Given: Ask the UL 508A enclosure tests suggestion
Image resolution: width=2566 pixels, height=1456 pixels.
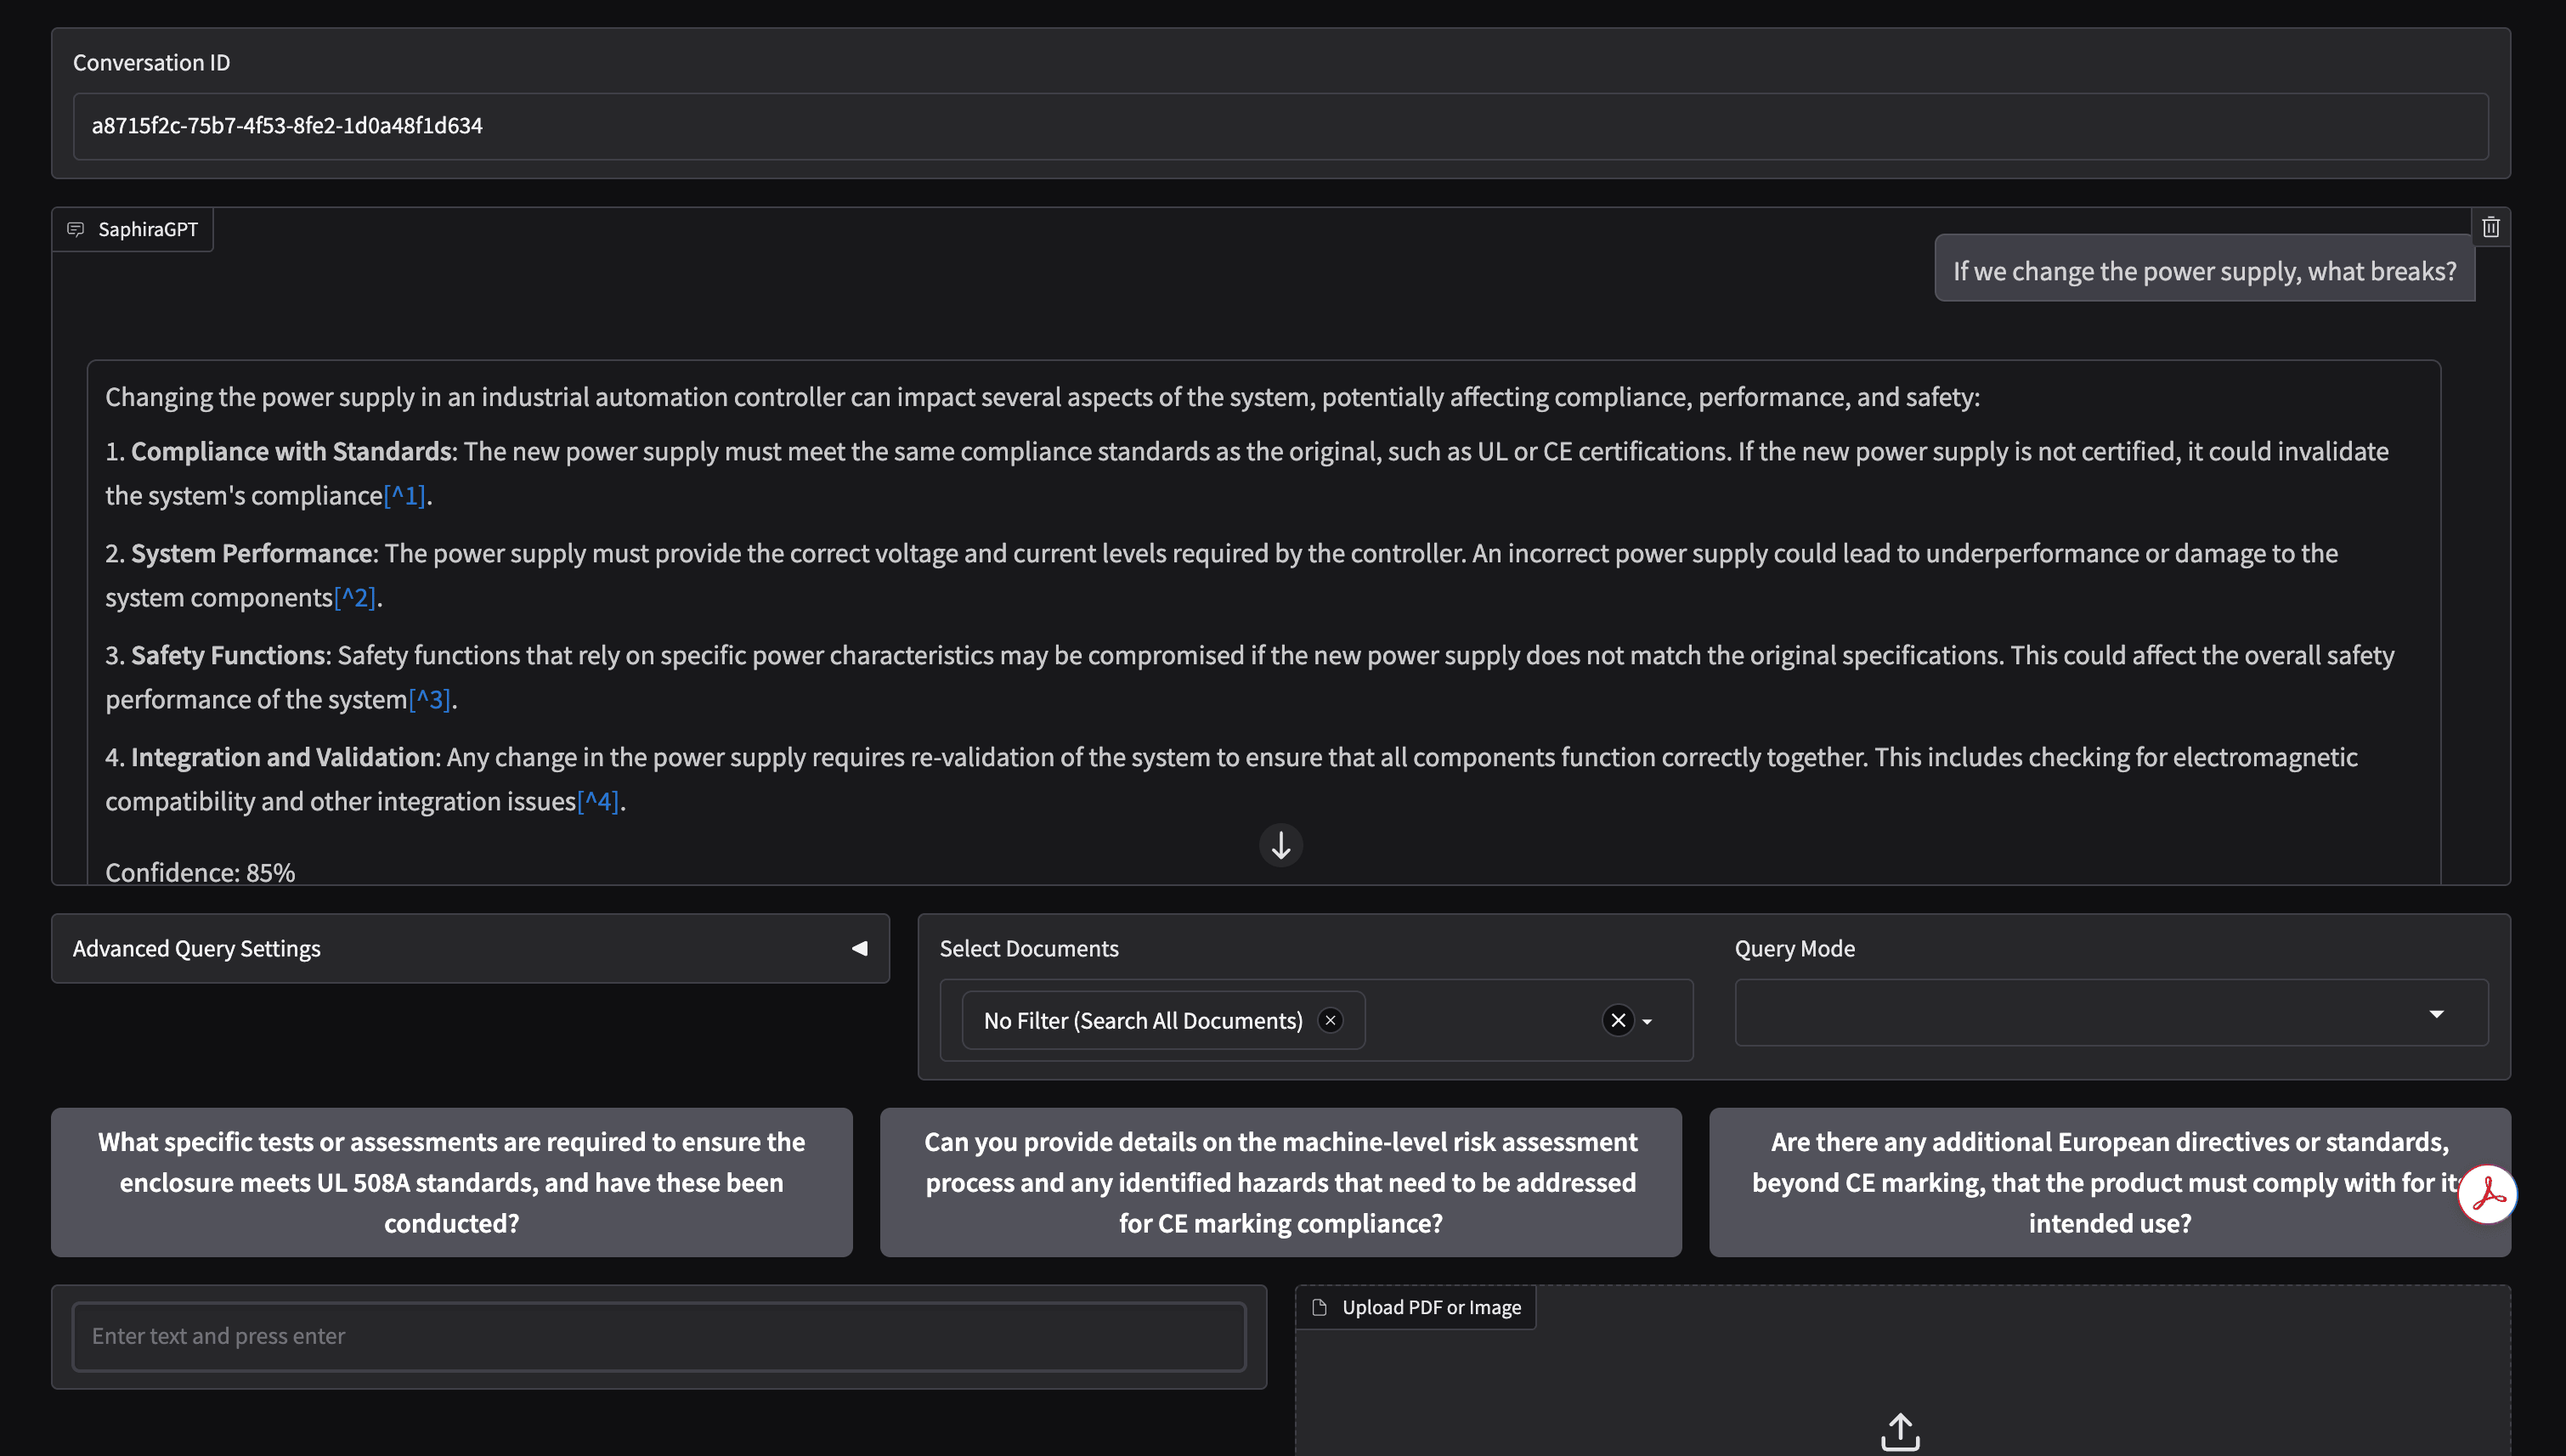Looking at the screenshot, I should tap(451, 1182).
